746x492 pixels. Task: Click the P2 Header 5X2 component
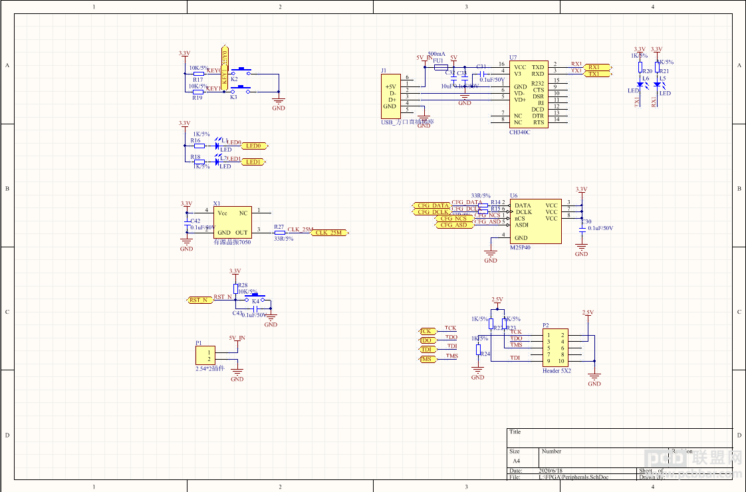coord(555,348)
